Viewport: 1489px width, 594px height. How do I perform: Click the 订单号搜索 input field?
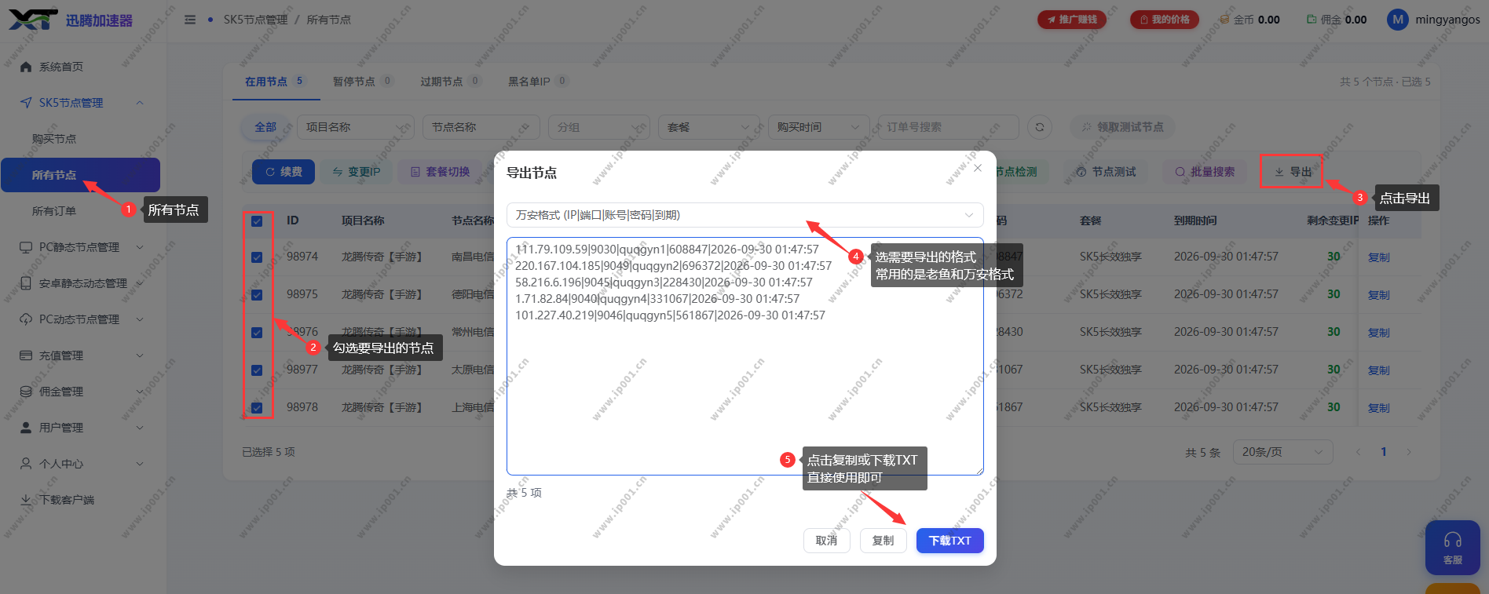pos(948,127)
